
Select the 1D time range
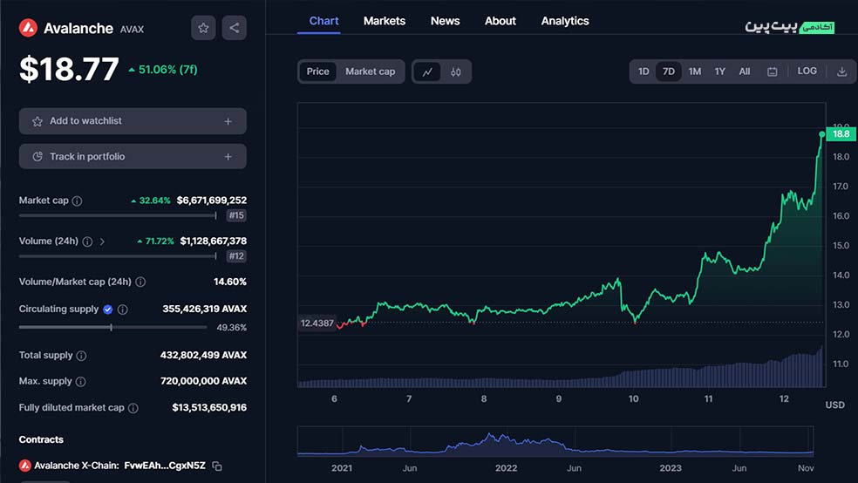(x=643, y=71)
